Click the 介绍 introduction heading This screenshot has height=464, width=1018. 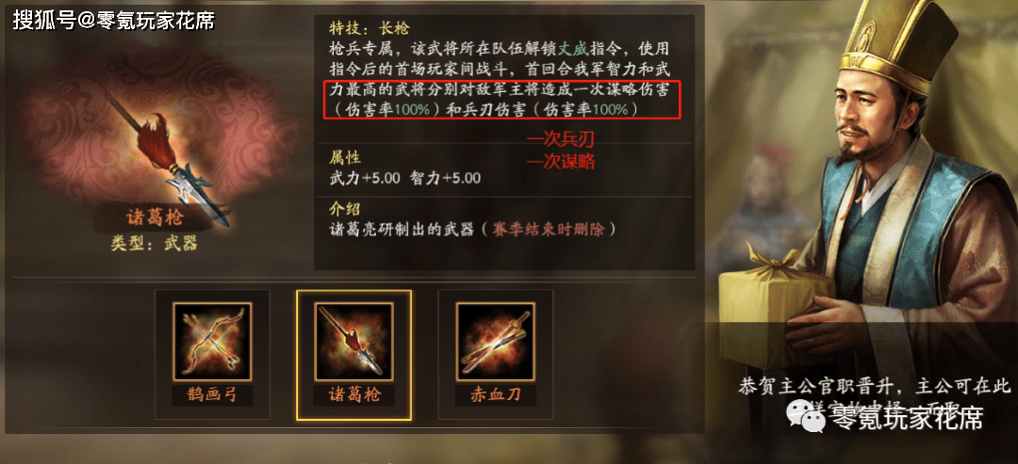(345, 209)
